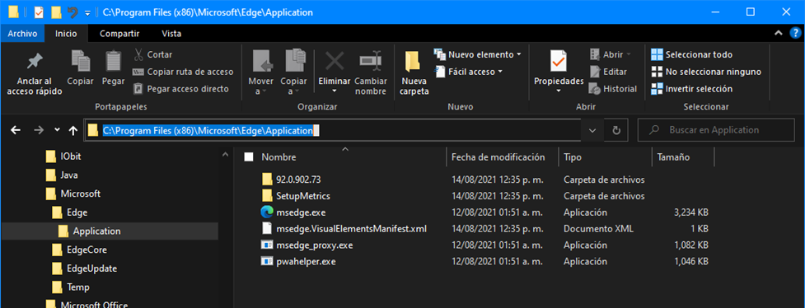Select msedge.VisualElementsManifest.xml file
The width and height of the screenshot is (805, 308).
click(351, 228)
